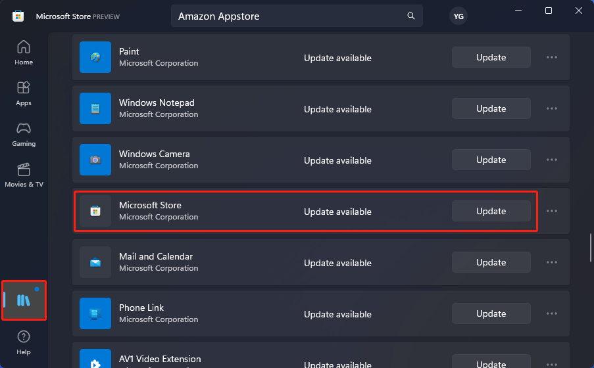Select the Windows Camera title
594x368 pixels.
pyautogui.click(x=154, y=154)
